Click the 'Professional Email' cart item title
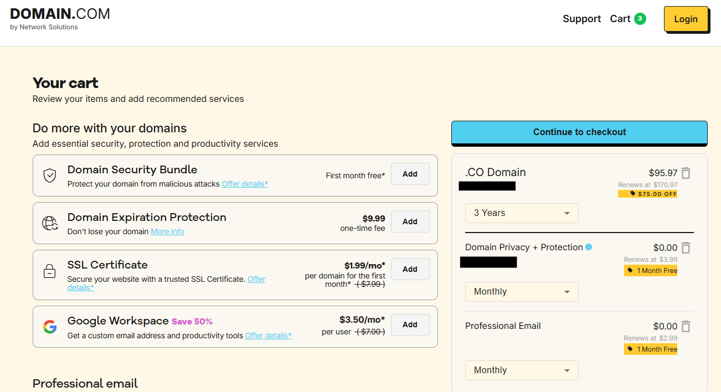The height and width of the screenshot is (392, 721). (x=503, y=326)
